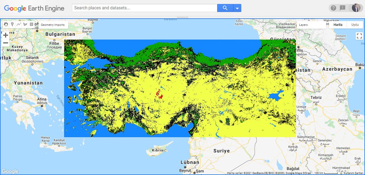Click the Atina city label
Image resolution: width=365 pixels, height=175 pixels.
point(42,99)
